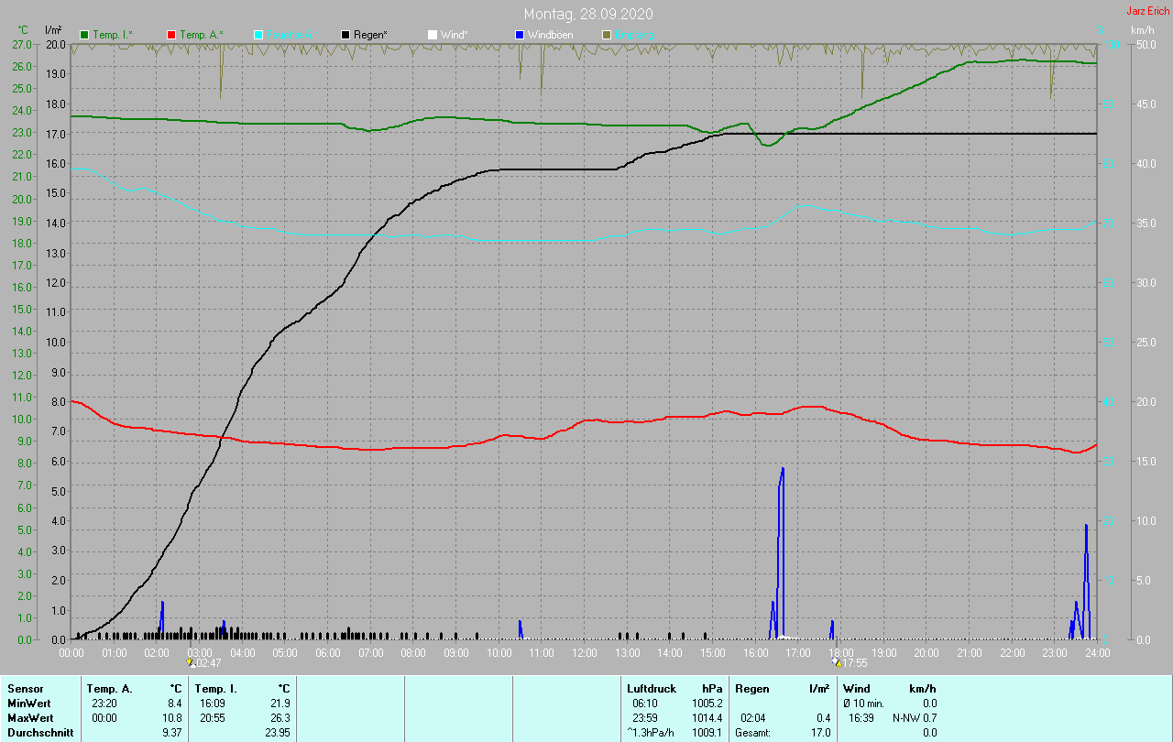Click the '1009.1' average pressure value

[707, 733]
